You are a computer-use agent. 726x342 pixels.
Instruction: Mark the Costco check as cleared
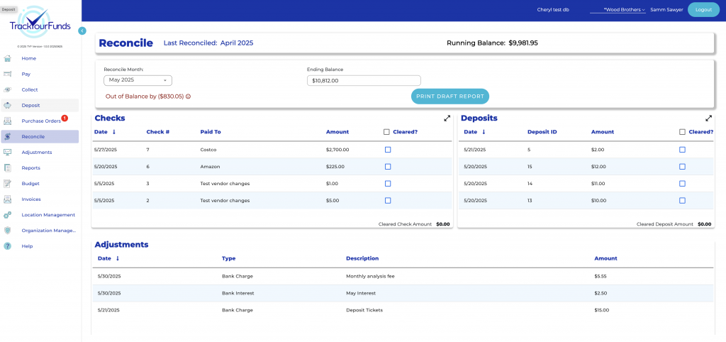click(388, 150)
